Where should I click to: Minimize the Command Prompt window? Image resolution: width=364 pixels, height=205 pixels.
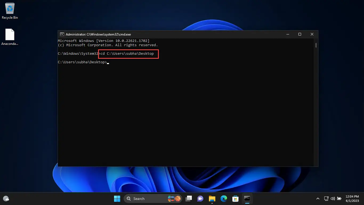click(288, 34)
